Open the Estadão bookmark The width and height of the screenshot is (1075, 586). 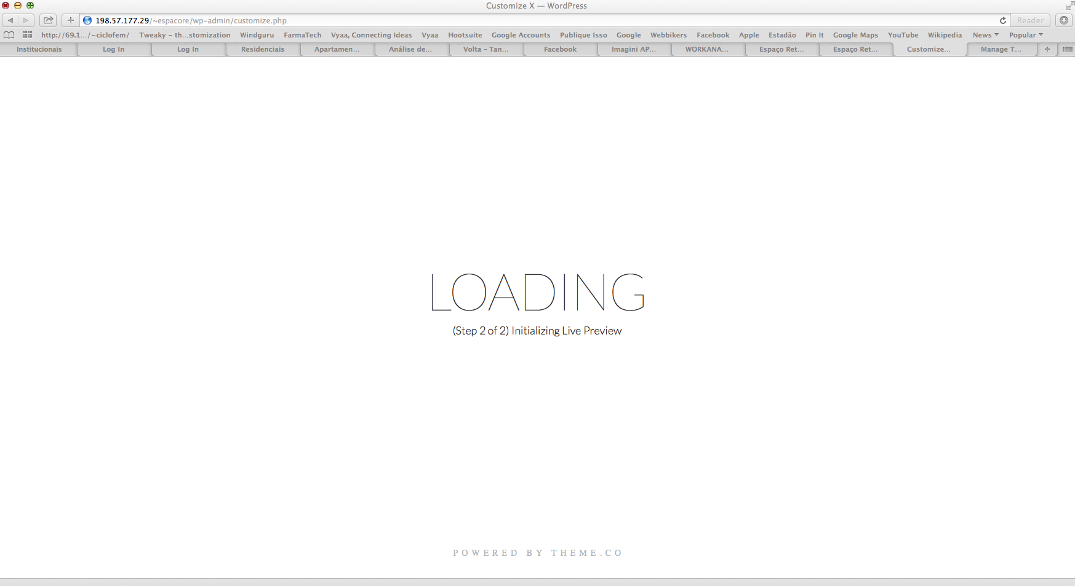tap(782, 35)
